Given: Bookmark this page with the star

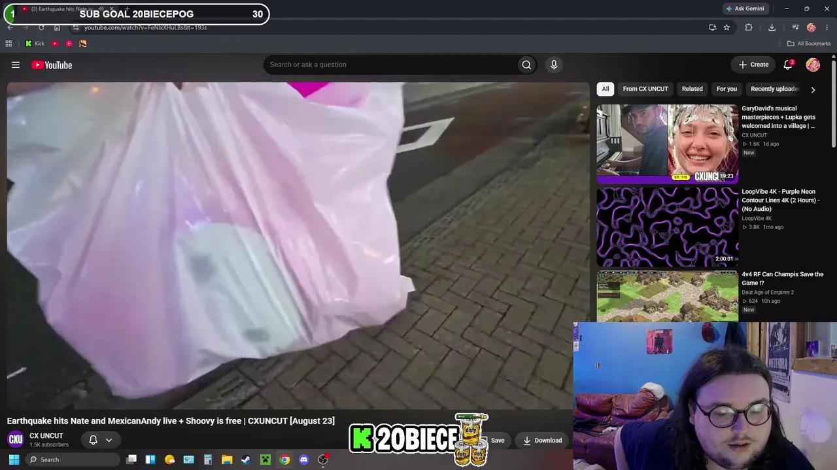Looking at the screenshot, I should click(726, 27).
